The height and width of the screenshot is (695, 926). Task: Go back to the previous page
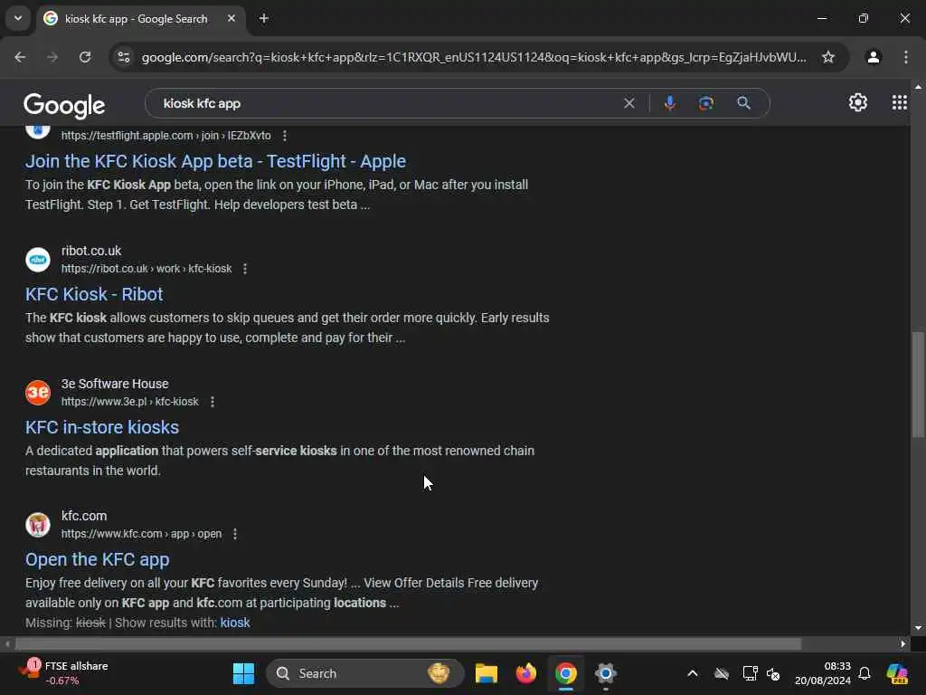click(20, 57)
